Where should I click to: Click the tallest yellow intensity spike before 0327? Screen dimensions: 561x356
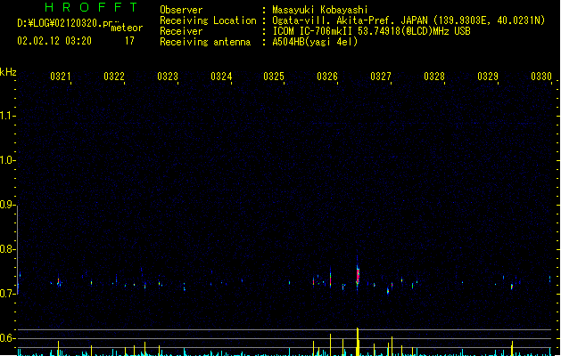pos(358,342)
